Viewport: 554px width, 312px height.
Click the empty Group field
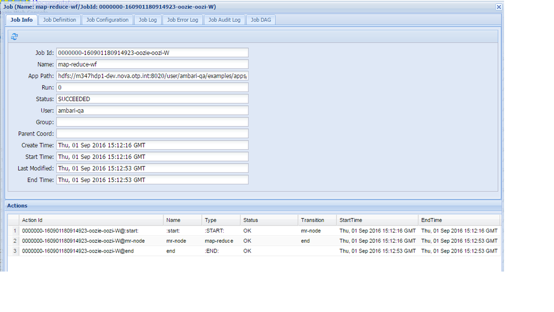coord(153,122)
